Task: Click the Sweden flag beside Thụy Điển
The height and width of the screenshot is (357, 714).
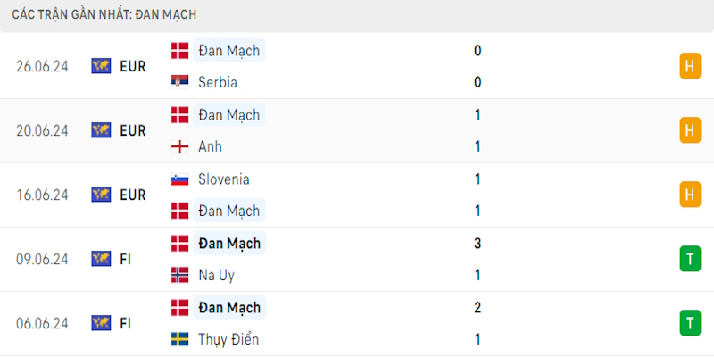Action: point(180,339)
